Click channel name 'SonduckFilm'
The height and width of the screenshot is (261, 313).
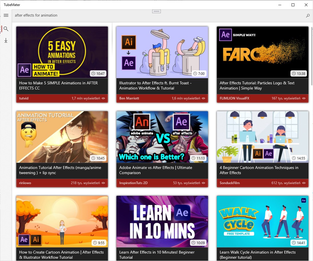point(229,183)
